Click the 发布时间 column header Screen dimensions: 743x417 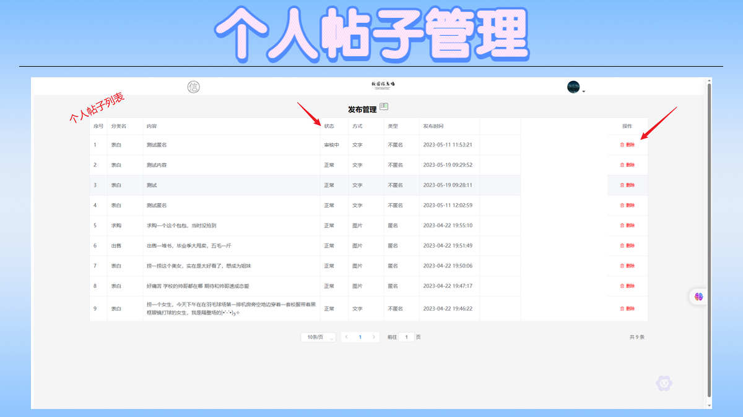tap(433, 126)
